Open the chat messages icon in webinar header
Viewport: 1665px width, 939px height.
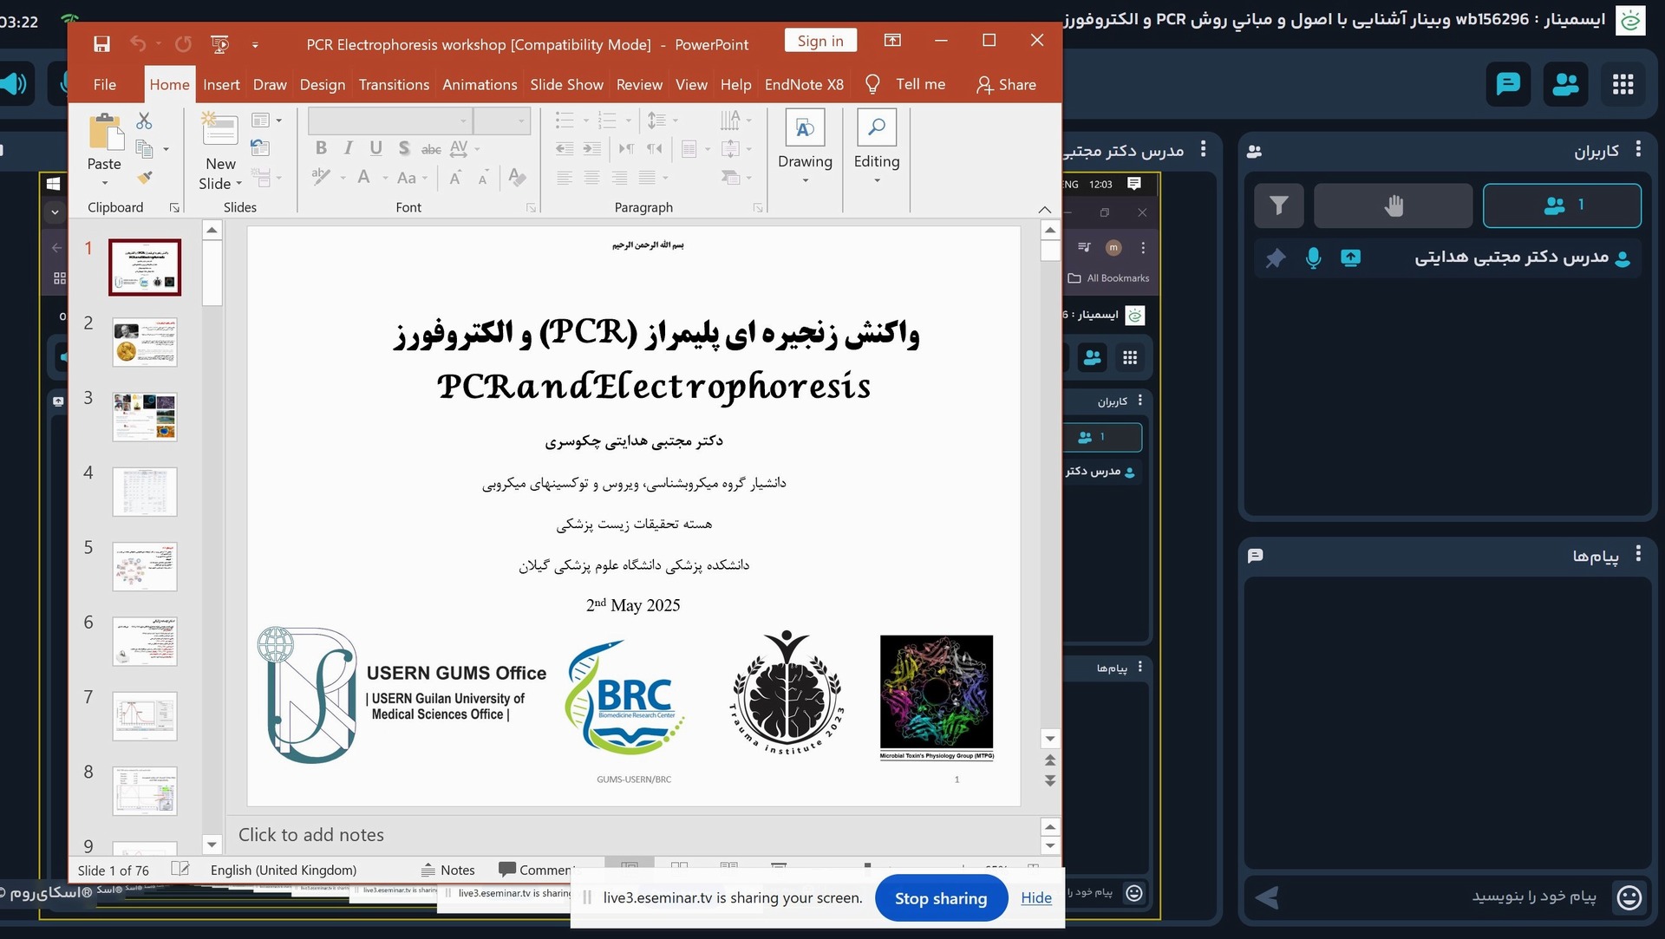[1508, 84]
